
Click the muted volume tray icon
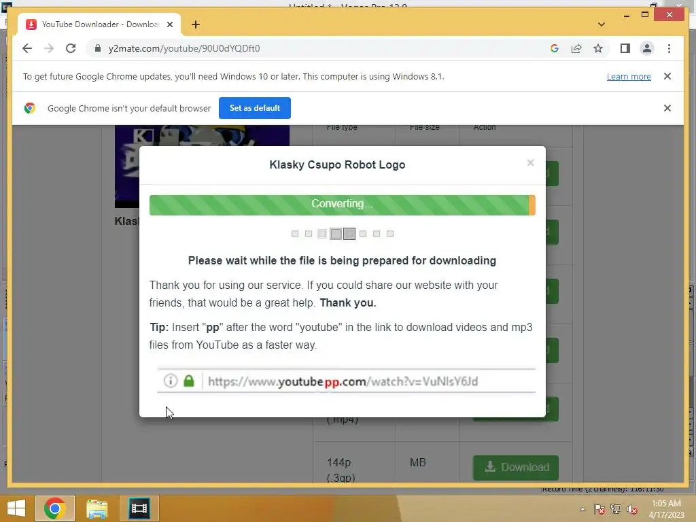point(632,509)
